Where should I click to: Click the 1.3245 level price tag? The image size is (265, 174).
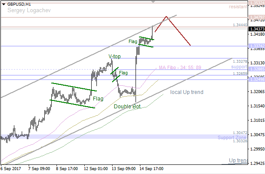coord(255,80)
